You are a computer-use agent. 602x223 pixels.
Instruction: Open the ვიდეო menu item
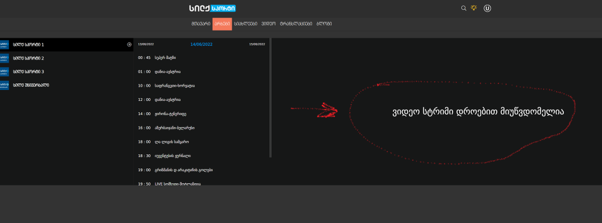pyautogui.click(x=269, y=24)
